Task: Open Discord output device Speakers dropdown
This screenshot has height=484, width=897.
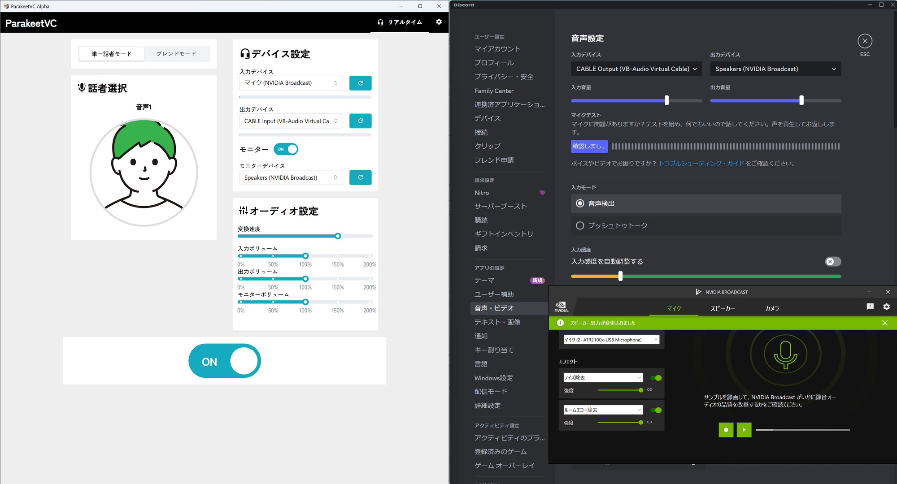Action: tap(775, 69)
